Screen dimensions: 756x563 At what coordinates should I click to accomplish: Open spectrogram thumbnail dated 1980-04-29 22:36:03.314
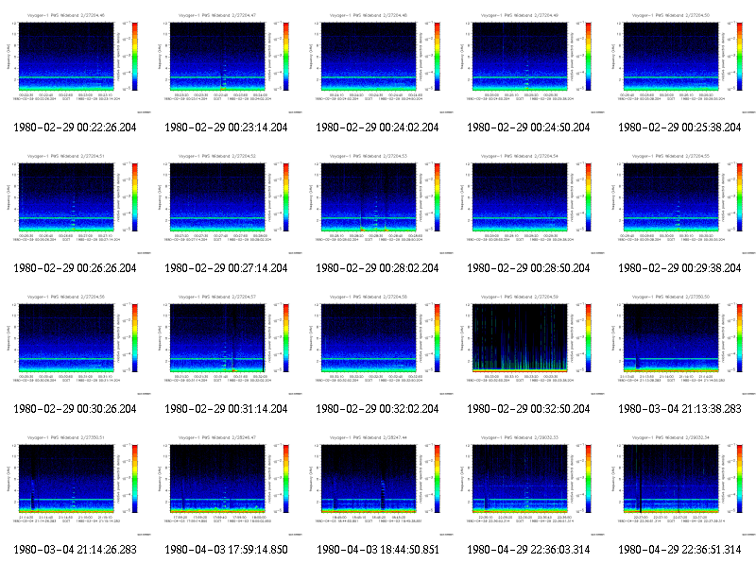[x=529, y=485]
